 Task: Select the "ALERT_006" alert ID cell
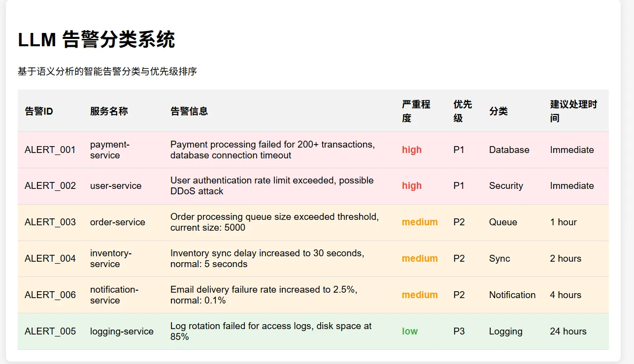click(50, 295)
